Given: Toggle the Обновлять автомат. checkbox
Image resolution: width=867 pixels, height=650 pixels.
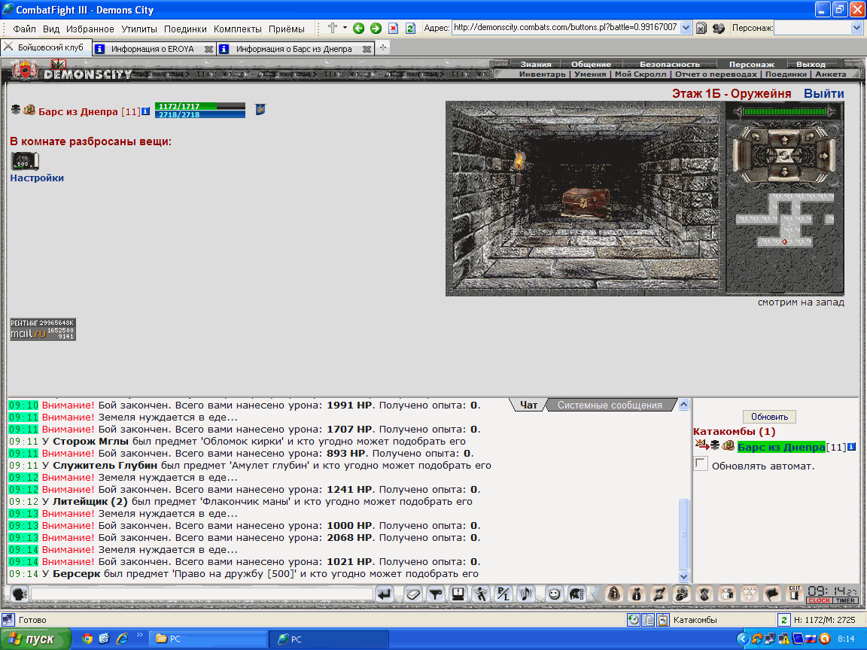Looking at the screenshot, I should [701, 463].
